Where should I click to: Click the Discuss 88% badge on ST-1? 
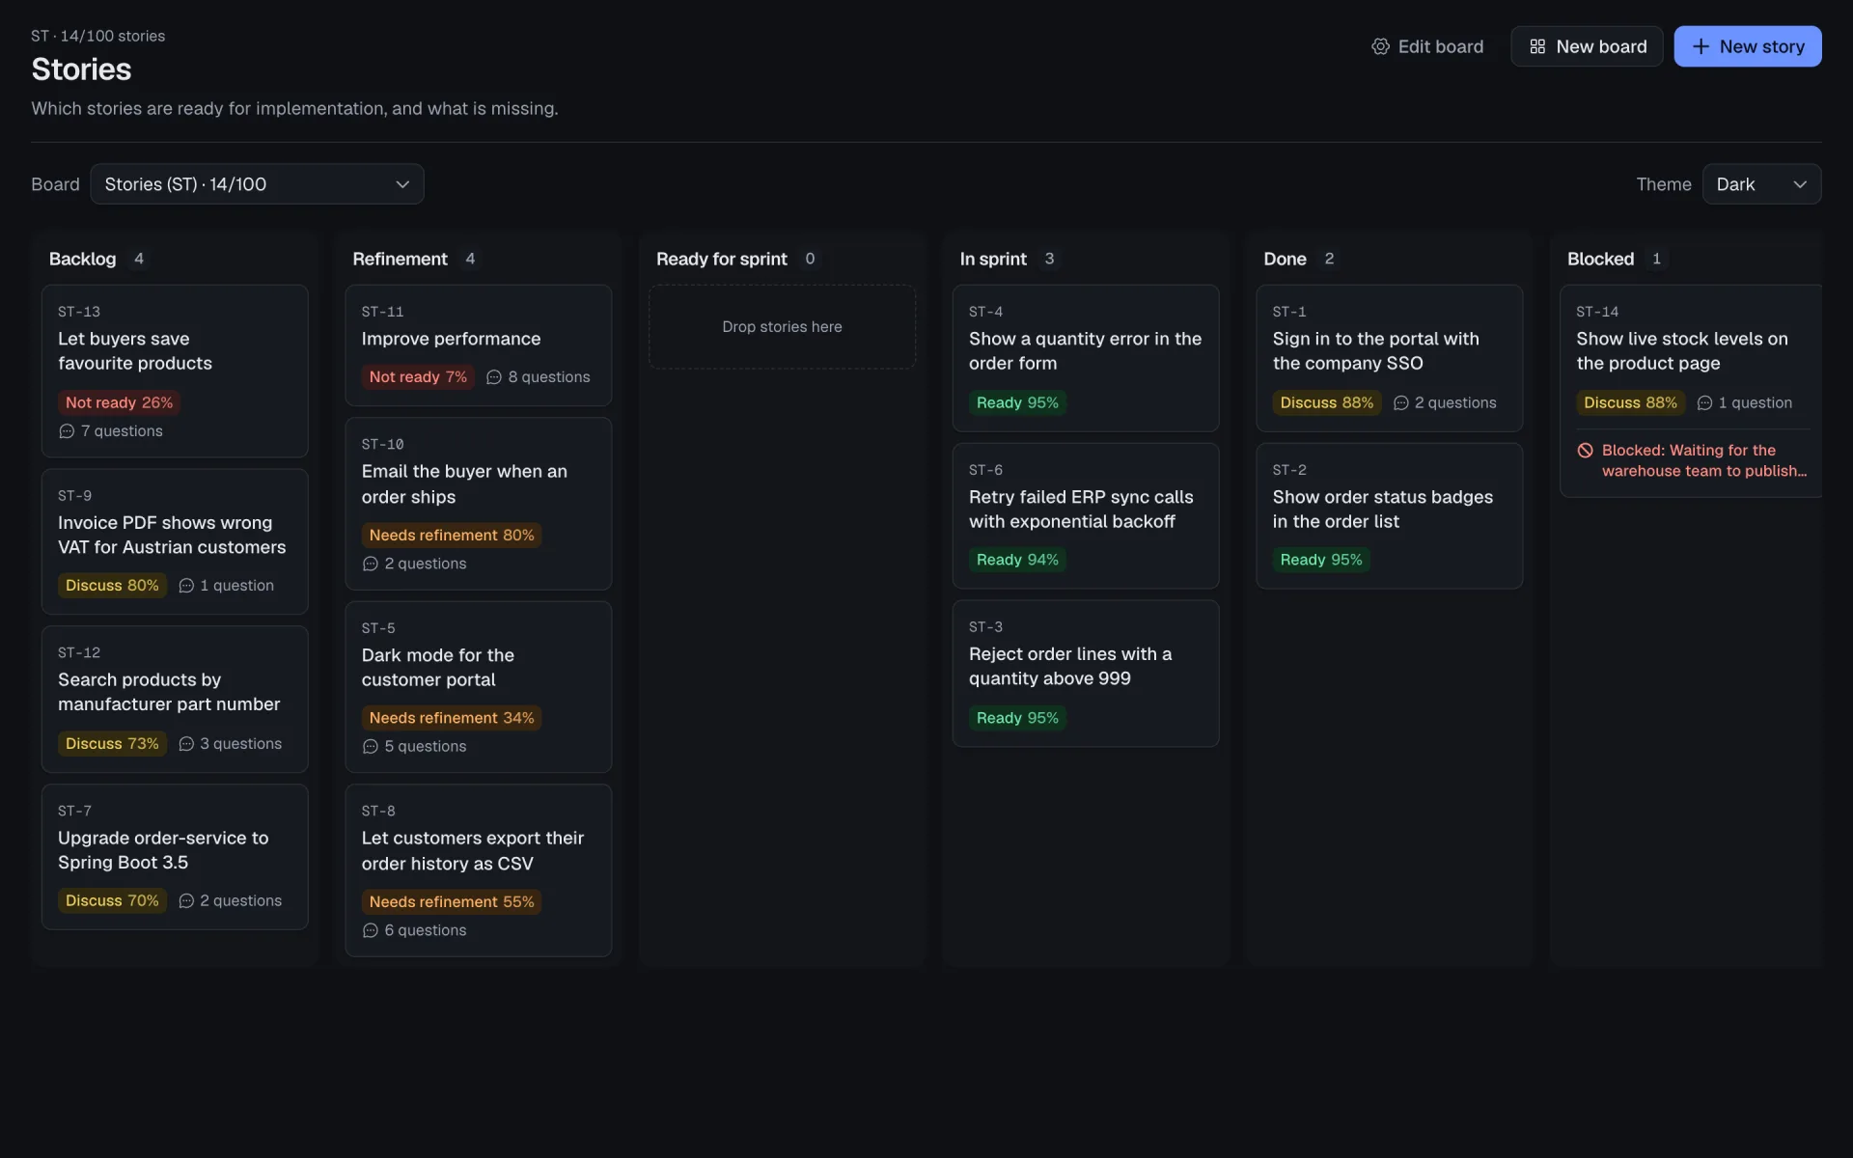click(x=1327, y=403)
